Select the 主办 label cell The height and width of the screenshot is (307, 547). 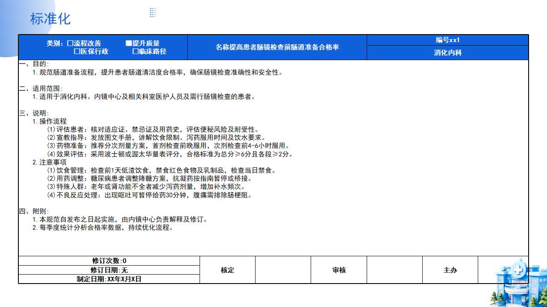point(450,270)
